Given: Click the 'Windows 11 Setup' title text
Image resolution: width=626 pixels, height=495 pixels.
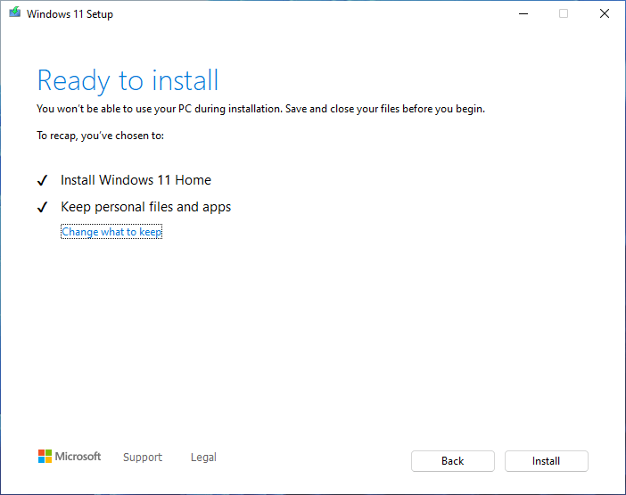Looking at the screenshot, I should pyautogui.click(x=70, y=14).
